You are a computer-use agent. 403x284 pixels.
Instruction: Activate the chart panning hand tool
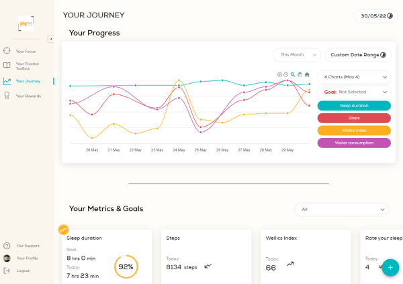coord(300,74)
